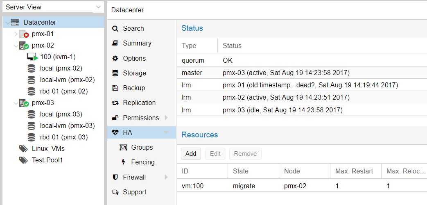Open the Server View dropdown

click(53, 7)
